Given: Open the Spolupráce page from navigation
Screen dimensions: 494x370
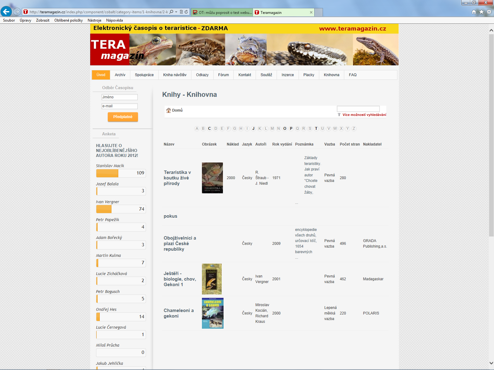Looking at the screenshot, I should (144, 75).
